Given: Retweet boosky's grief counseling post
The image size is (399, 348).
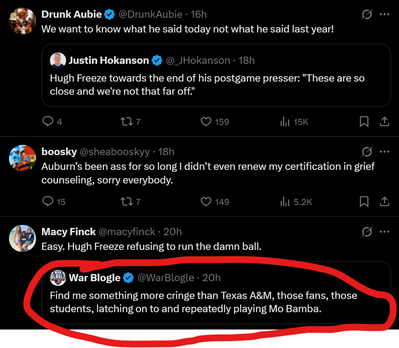Looking at the screenshot, I should [x=126, y=201].
